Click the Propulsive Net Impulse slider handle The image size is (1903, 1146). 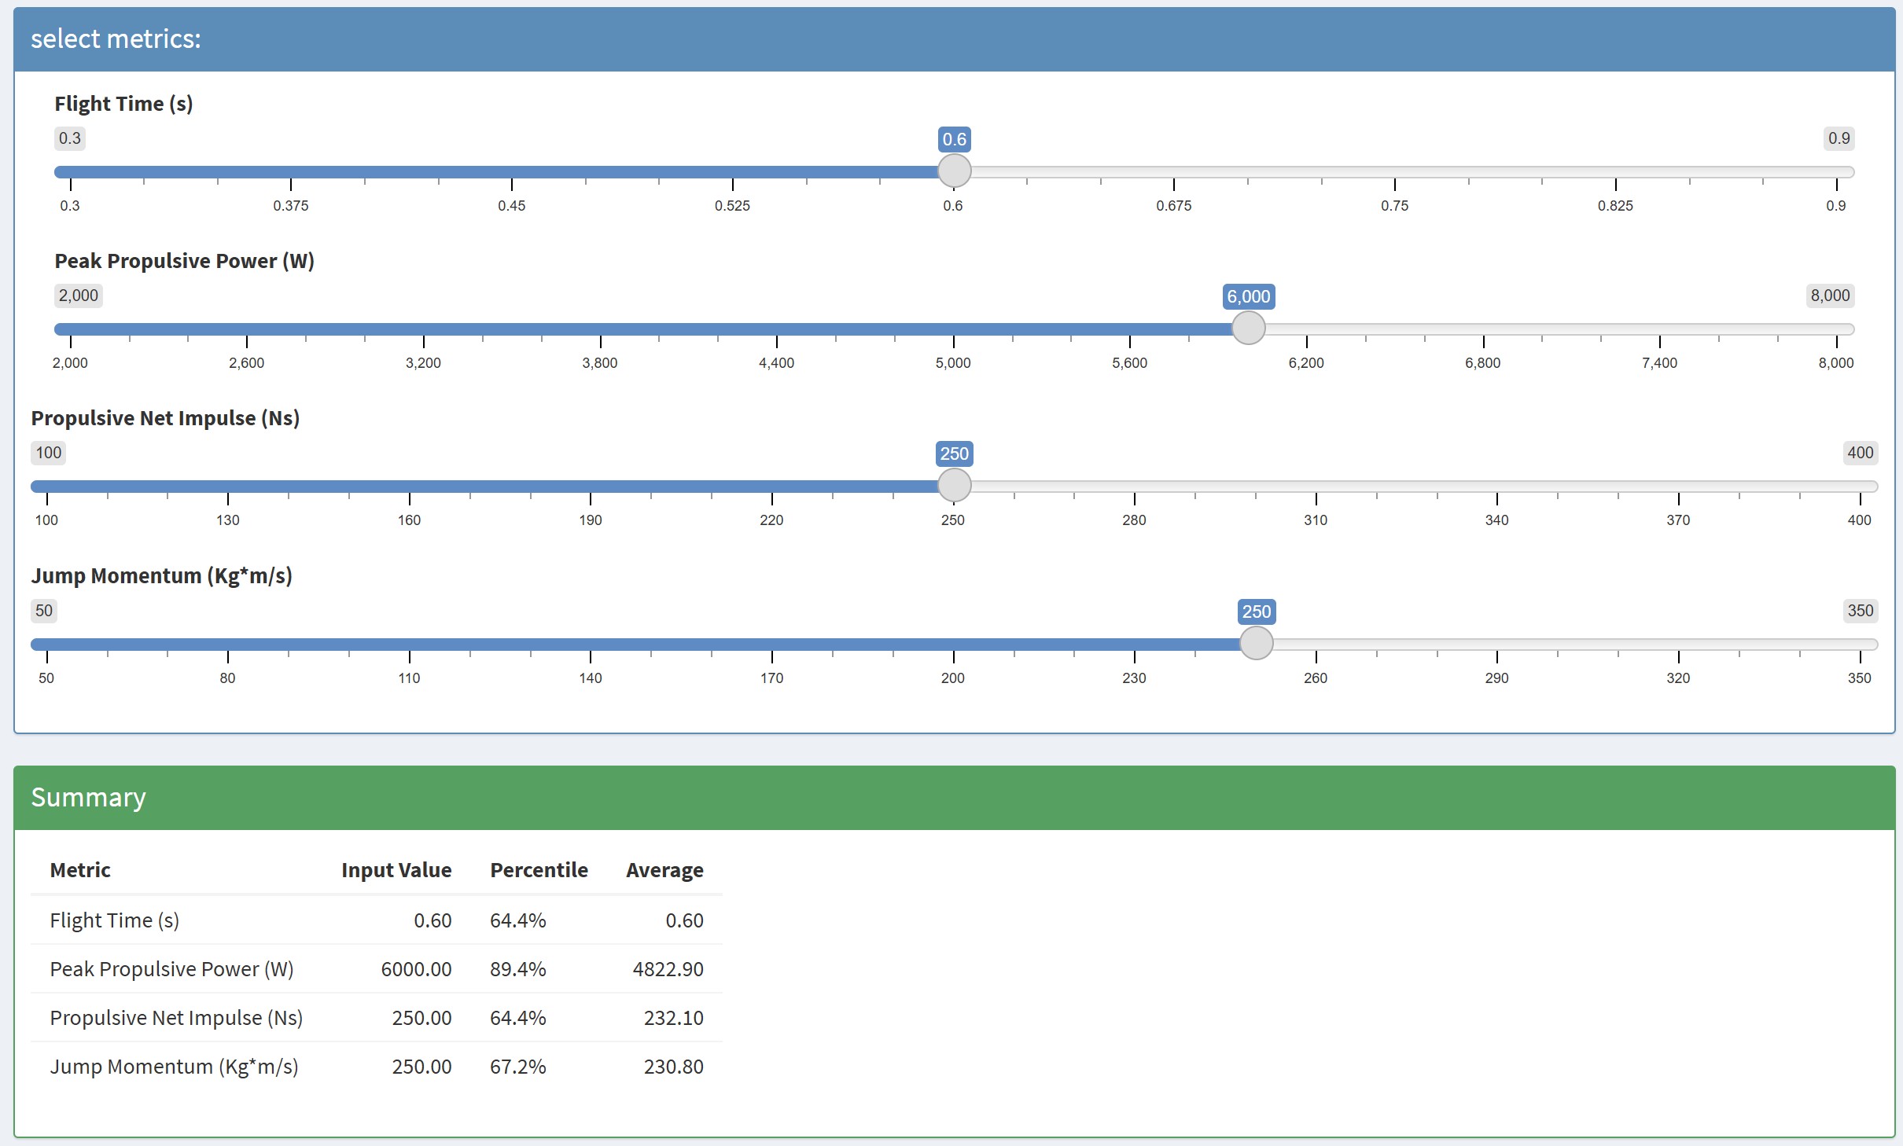pyautogui.click(x=954, y=485)
